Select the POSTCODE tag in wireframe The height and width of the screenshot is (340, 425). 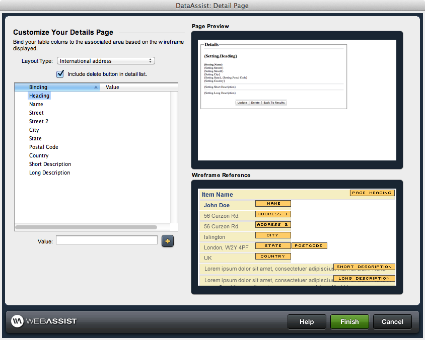(309, 245)
